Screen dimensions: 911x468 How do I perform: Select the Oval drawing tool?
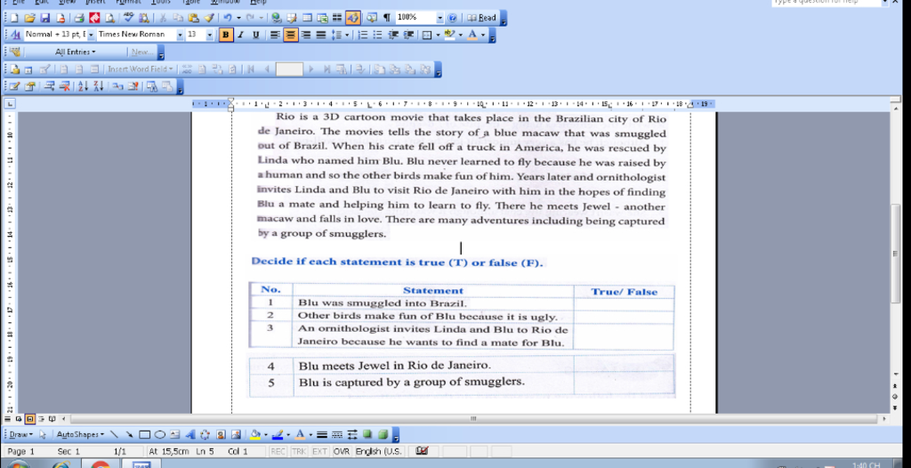tap(160, 434)
